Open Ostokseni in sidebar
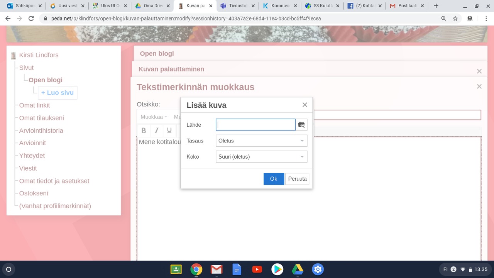Screen dimensions: 494x278 34,193
